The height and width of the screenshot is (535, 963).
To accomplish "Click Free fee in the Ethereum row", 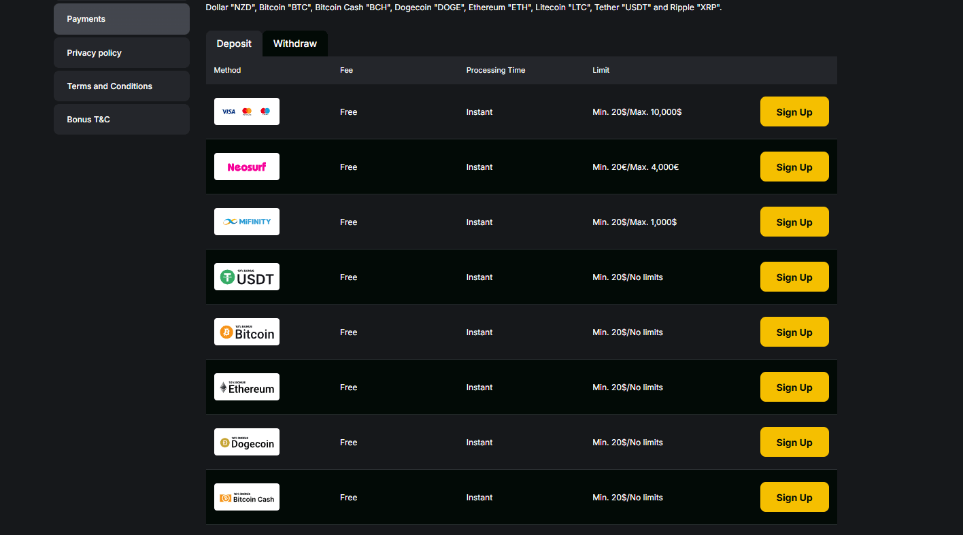I will point(348,387).
